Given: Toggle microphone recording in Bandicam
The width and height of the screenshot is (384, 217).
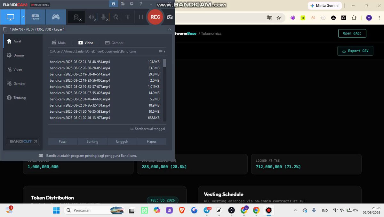Looking at the screenshot, I should (x=104, y=17).
